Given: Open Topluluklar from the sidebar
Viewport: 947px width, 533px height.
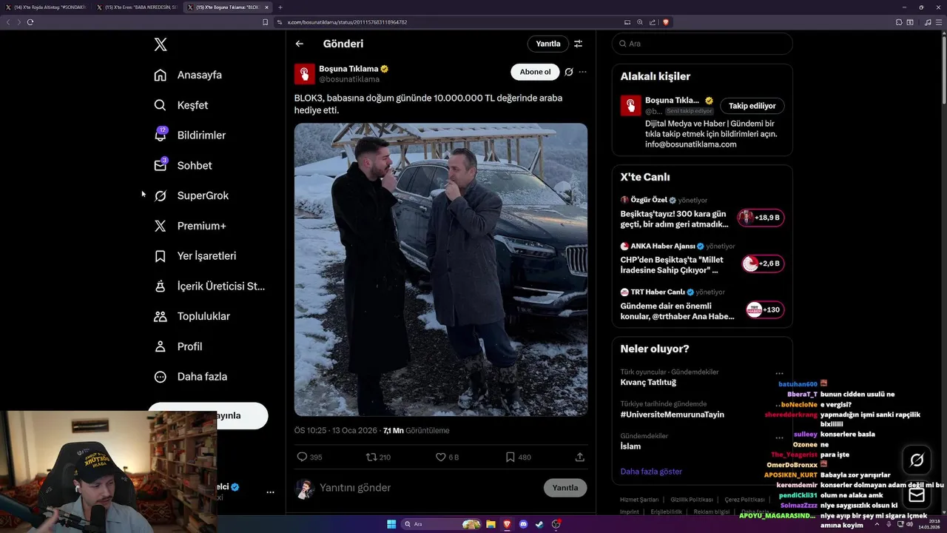Looking at the screenshot, I should coord(192,316).
